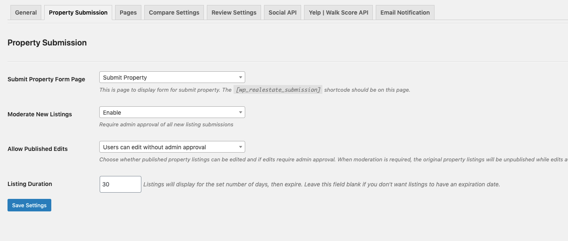
Task: Open the Pages tab
Action: click(128, 13)
